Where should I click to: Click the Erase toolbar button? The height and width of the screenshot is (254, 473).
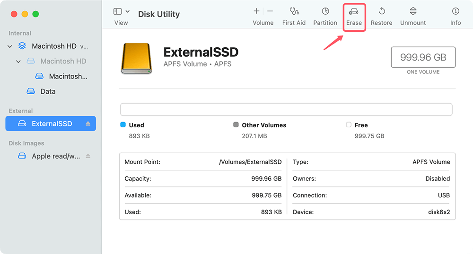click(354, 17)
